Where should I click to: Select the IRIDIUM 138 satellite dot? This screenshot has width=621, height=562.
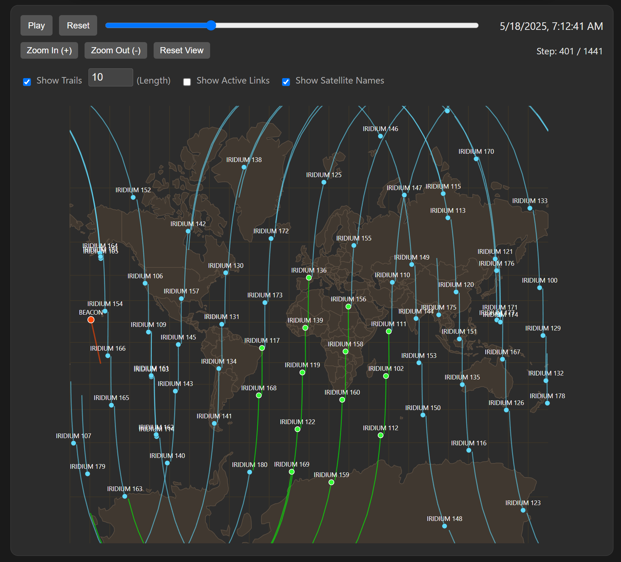pyautogui.click(x=244, y=167)
